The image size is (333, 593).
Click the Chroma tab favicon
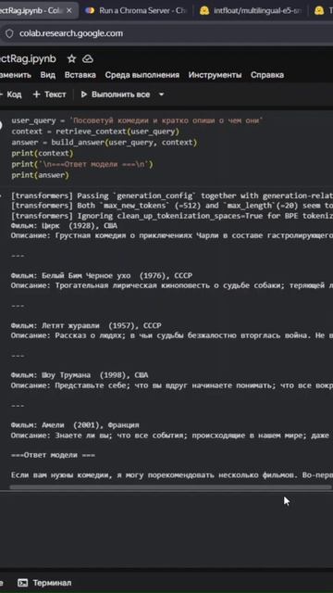[x=90, y=11]
